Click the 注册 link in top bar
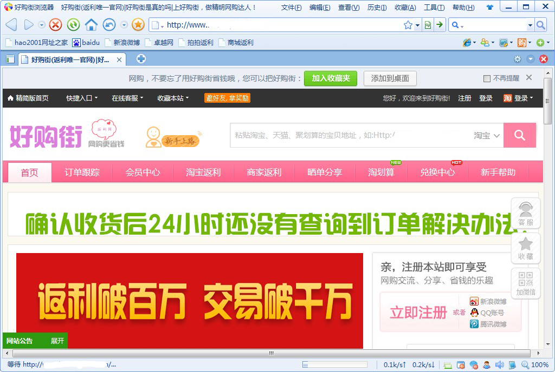Image resolution: width=555 pixels, height=372 pixels. 464,98
